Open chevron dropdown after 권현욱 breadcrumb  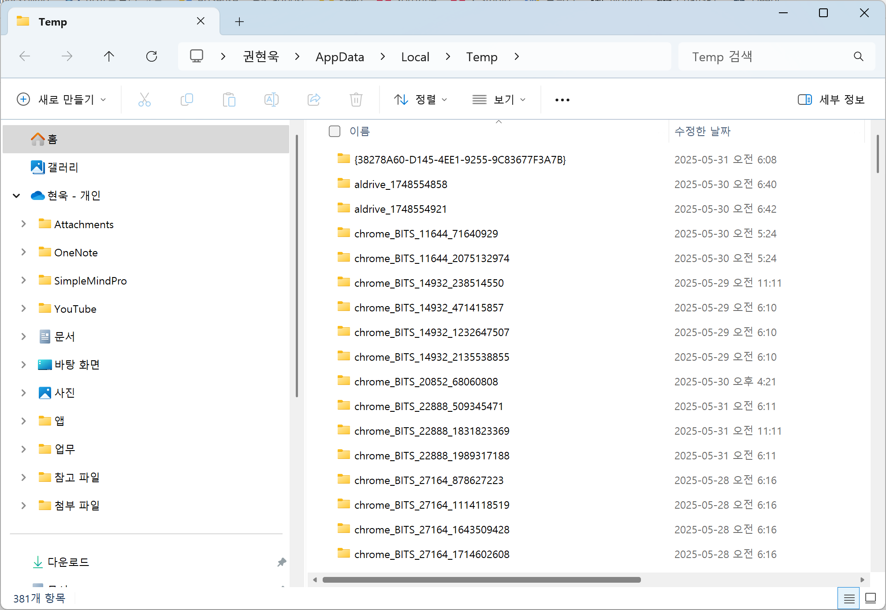click(297, 56)
